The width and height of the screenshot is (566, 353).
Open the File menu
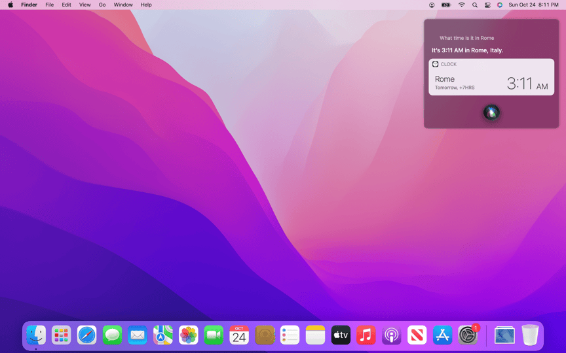coord(49,5)
